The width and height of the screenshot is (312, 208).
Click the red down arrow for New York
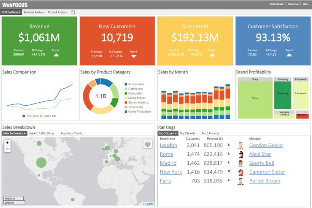pyautogui.click(x=229, y=171)
